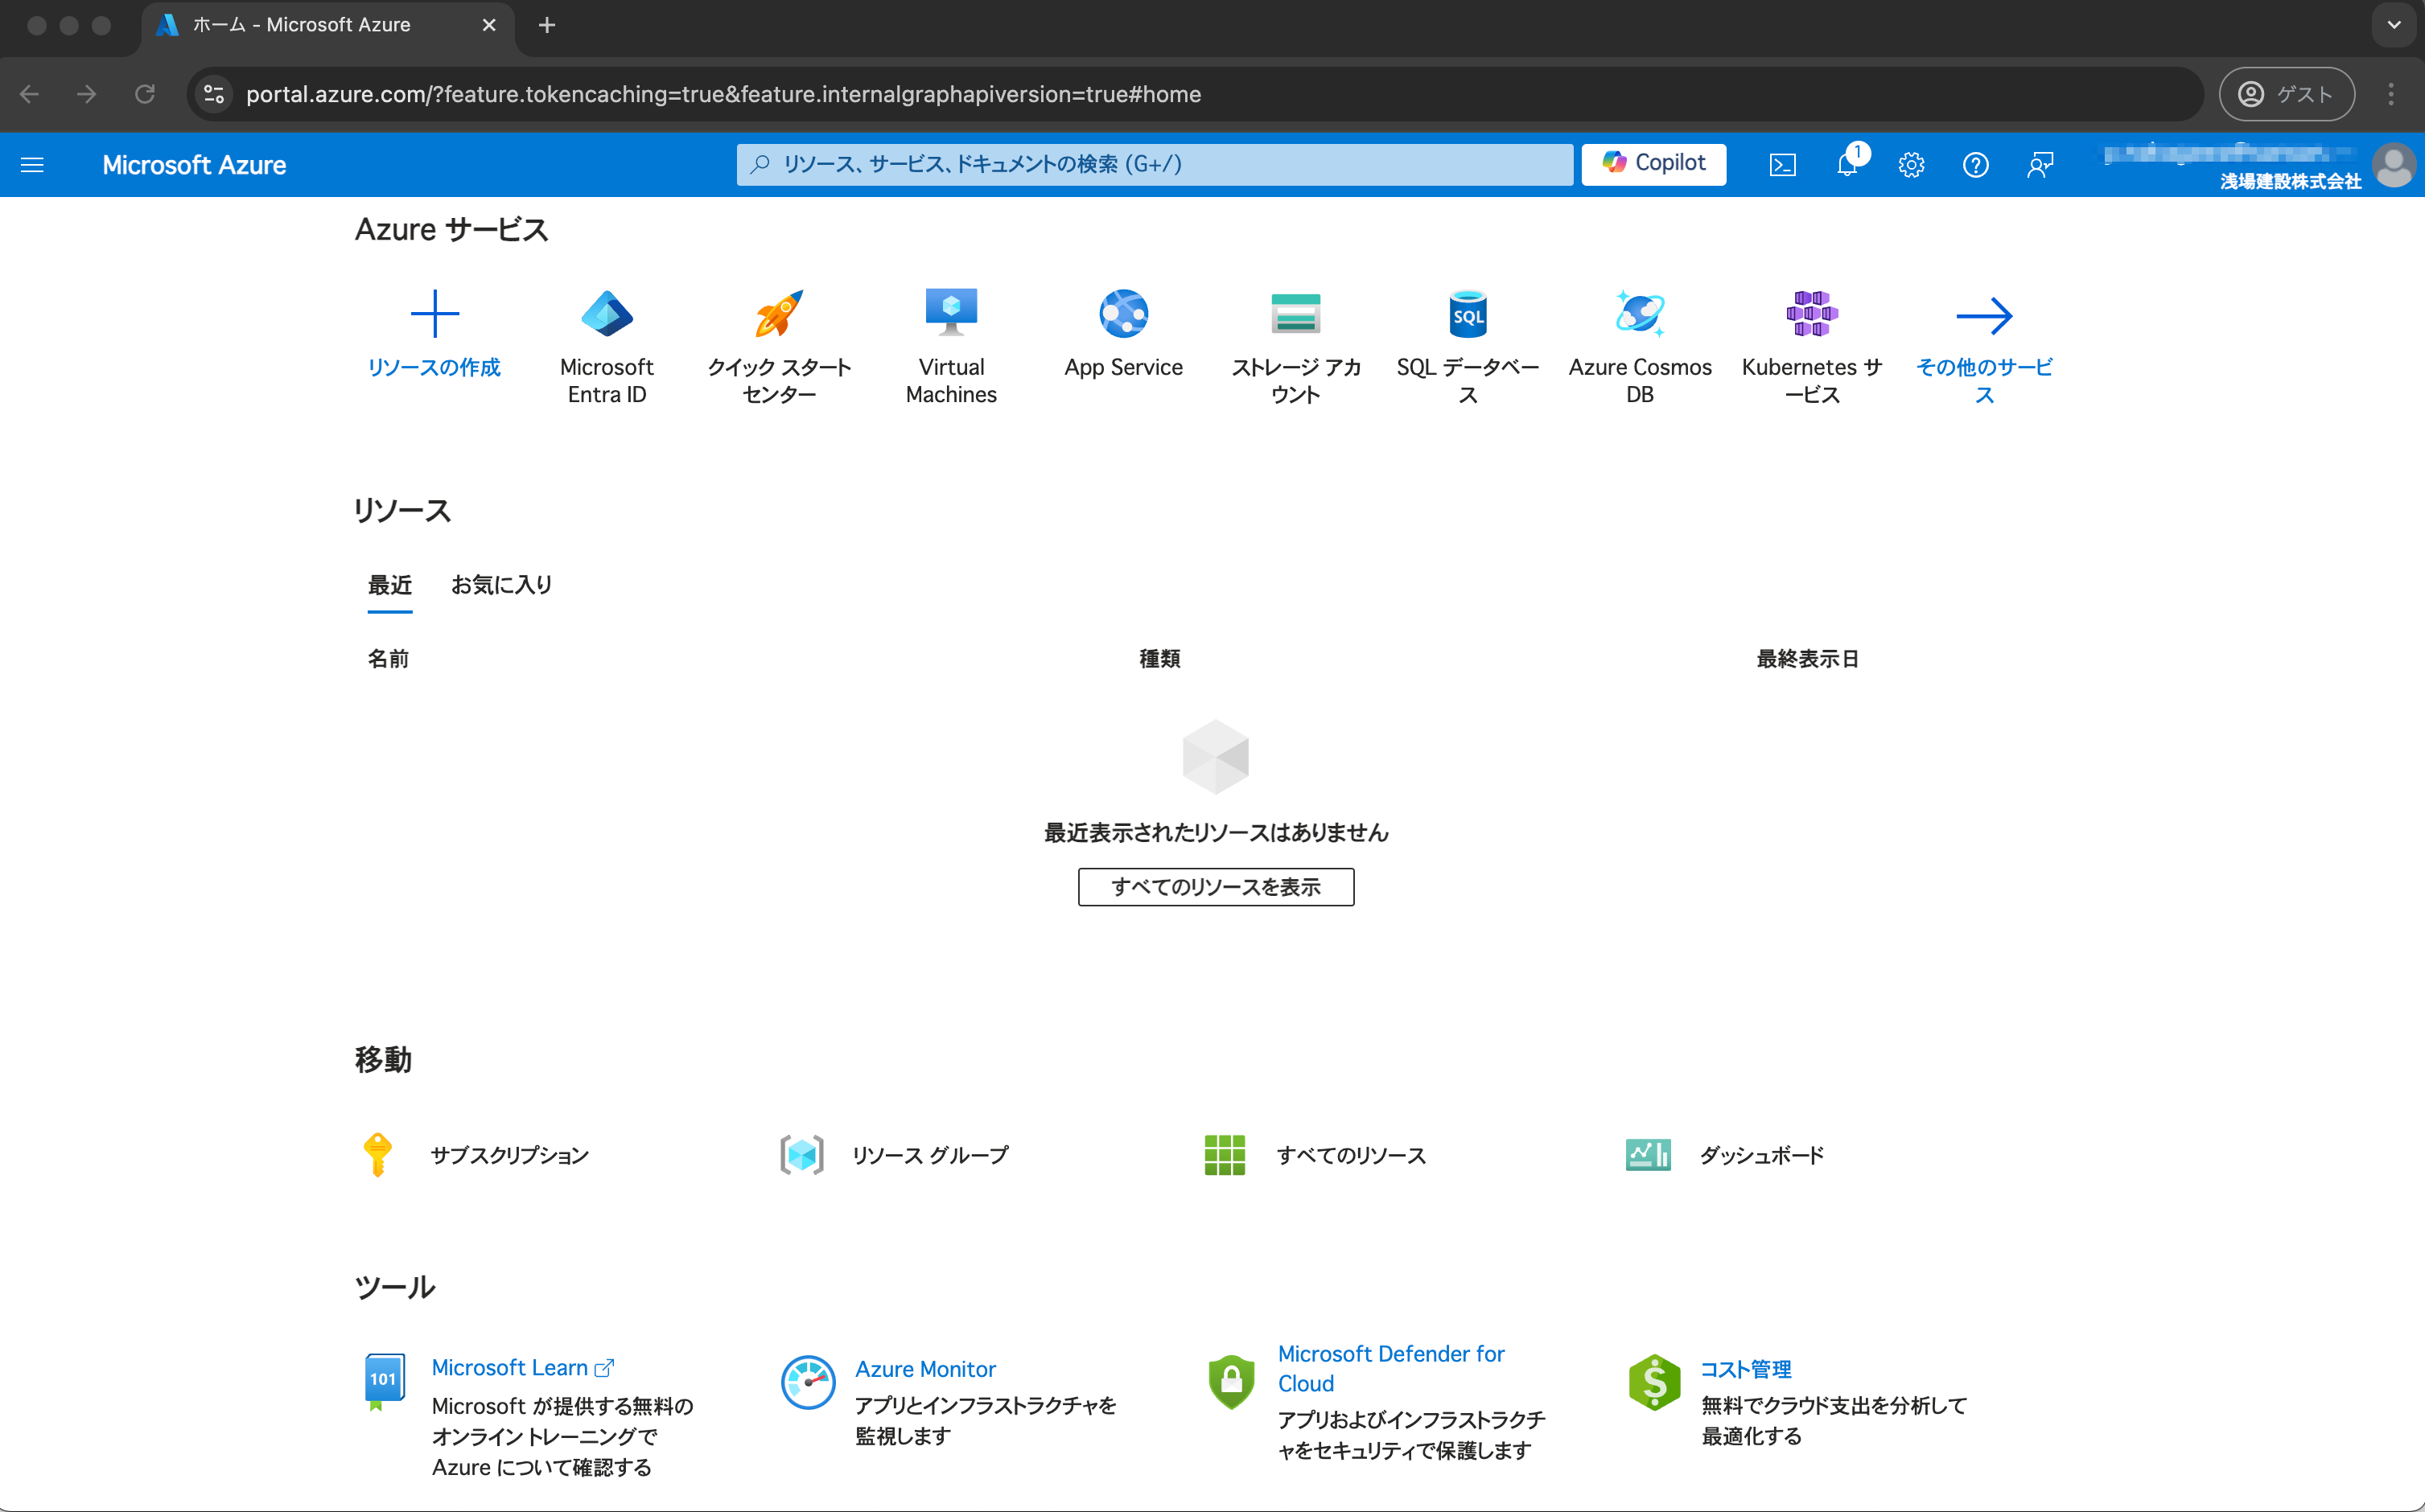Open the Microsoft Learn link

[x=522, y=1367]
